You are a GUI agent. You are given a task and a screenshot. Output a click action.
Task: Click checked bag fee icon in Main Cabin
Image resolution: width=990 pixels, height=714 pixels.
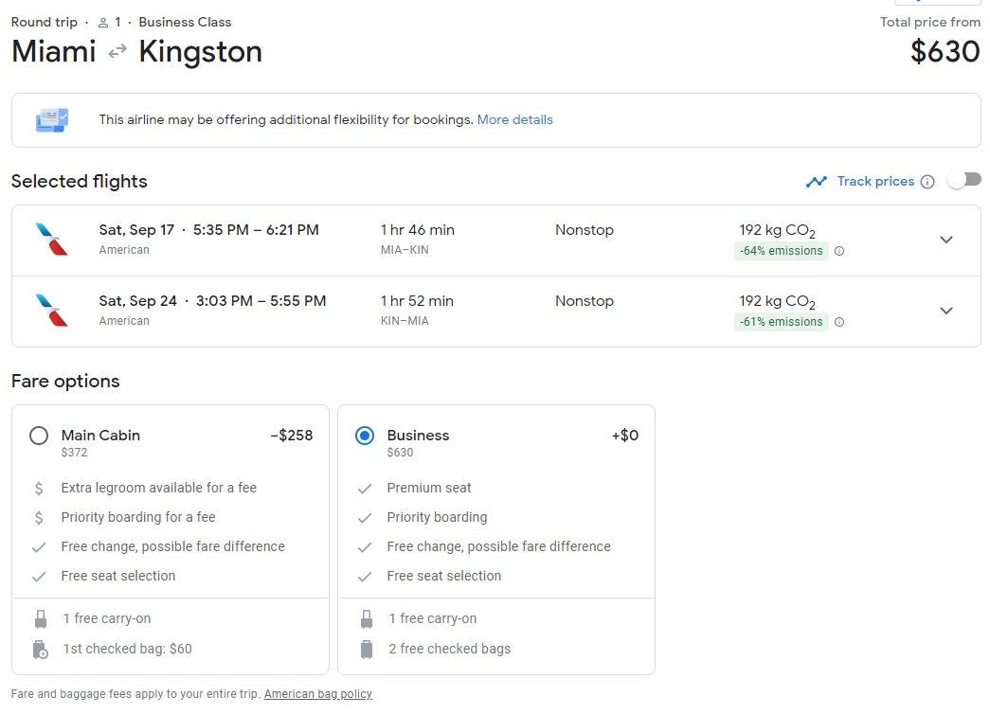40,650
